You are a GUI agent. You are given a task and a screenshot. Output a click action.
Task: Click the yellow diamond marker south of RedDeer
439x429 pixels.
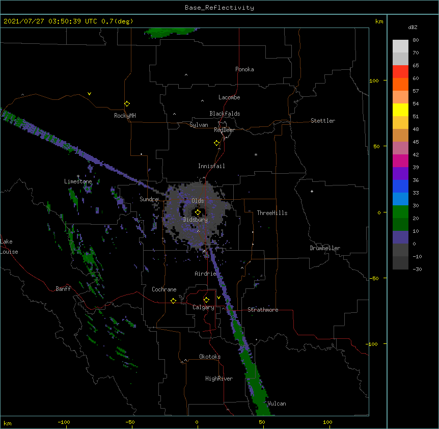click(216, 143)
